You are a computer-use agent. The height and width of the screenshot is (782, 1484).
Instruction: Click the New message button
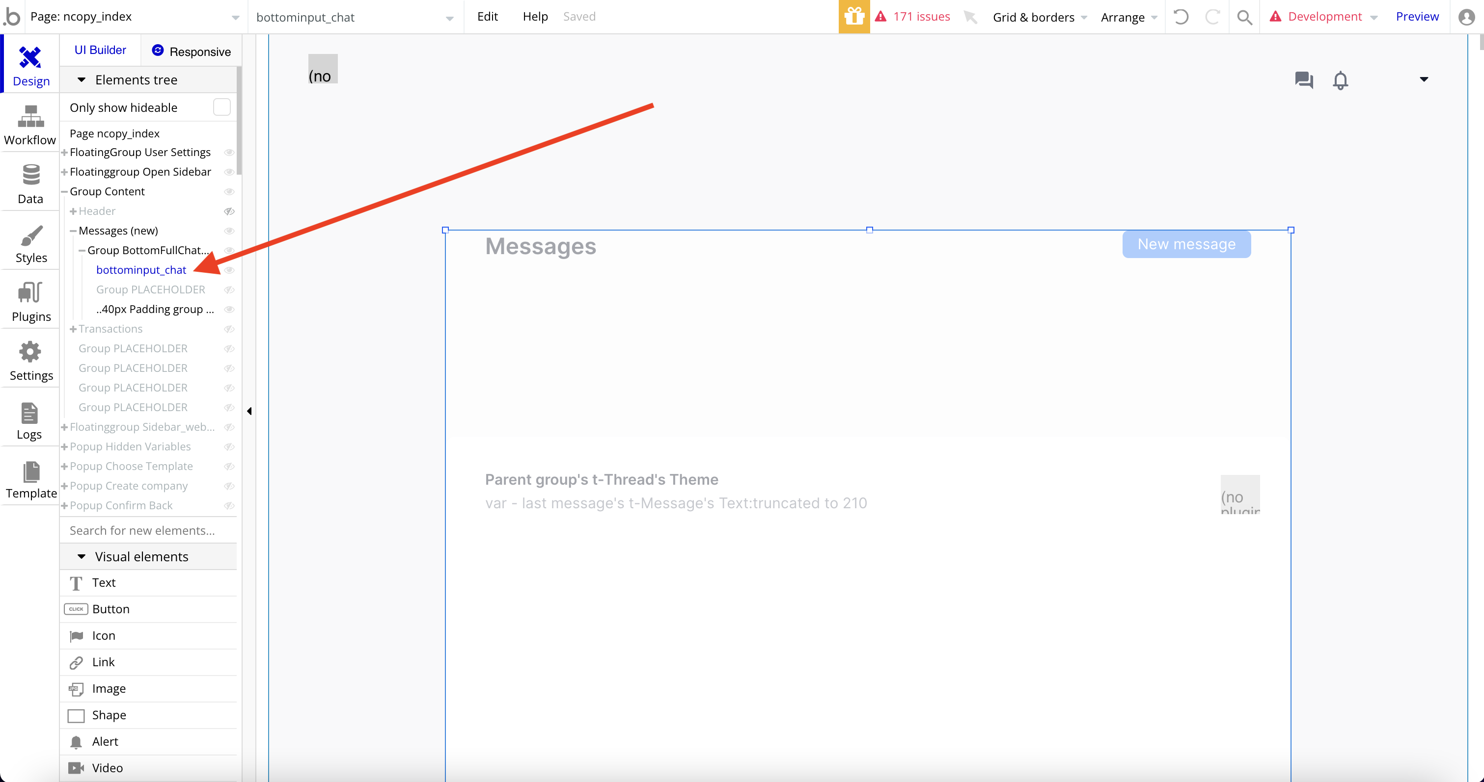(x=1186, y=244)
